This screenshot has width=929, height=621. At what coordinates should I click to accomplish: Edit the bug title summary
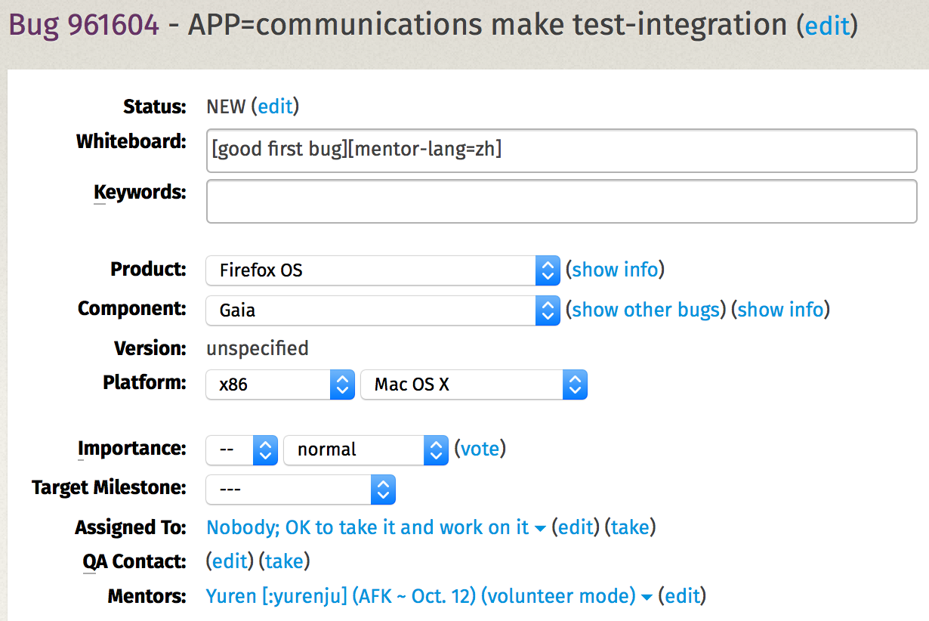pyautogui.click(x=827, y=26)
